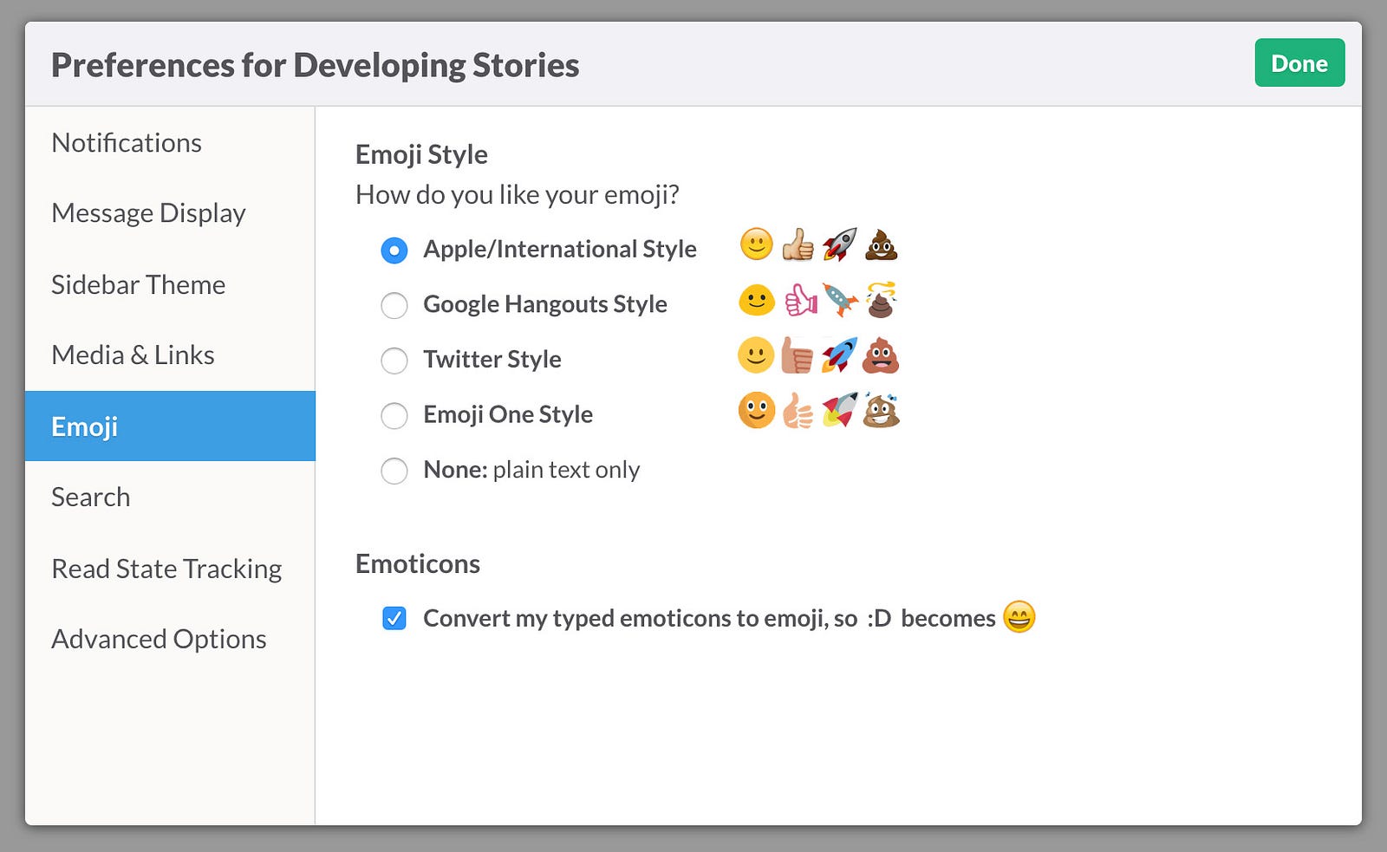Click the Emoji One poop emoji
This screenshot has width=1387, height=852.
(881, 410)
